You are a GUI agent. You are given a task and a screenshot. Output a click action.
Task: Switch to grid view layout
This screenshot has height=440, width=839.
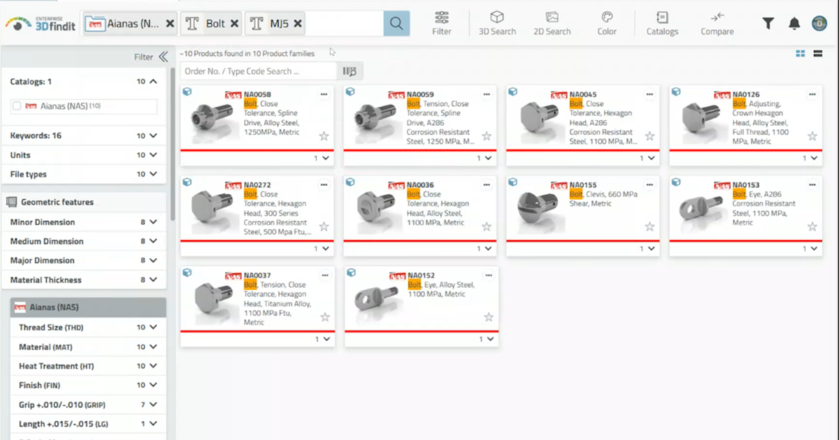(x=800, y=54)
